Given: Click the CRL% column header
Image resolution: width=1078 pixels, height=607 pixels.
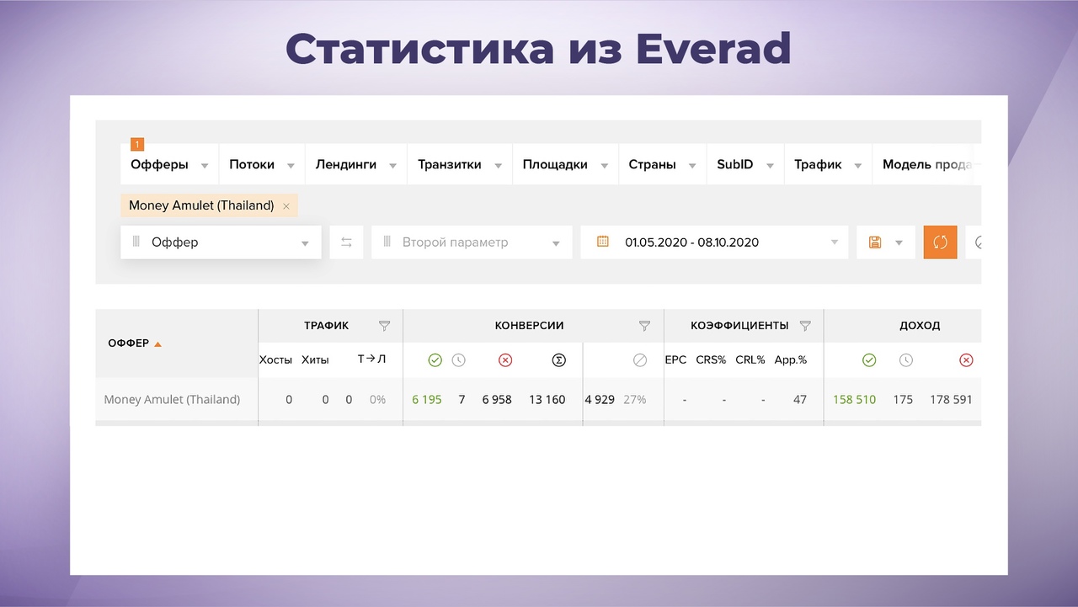Looking at the screenshot, I should click(x=750, y=359).
